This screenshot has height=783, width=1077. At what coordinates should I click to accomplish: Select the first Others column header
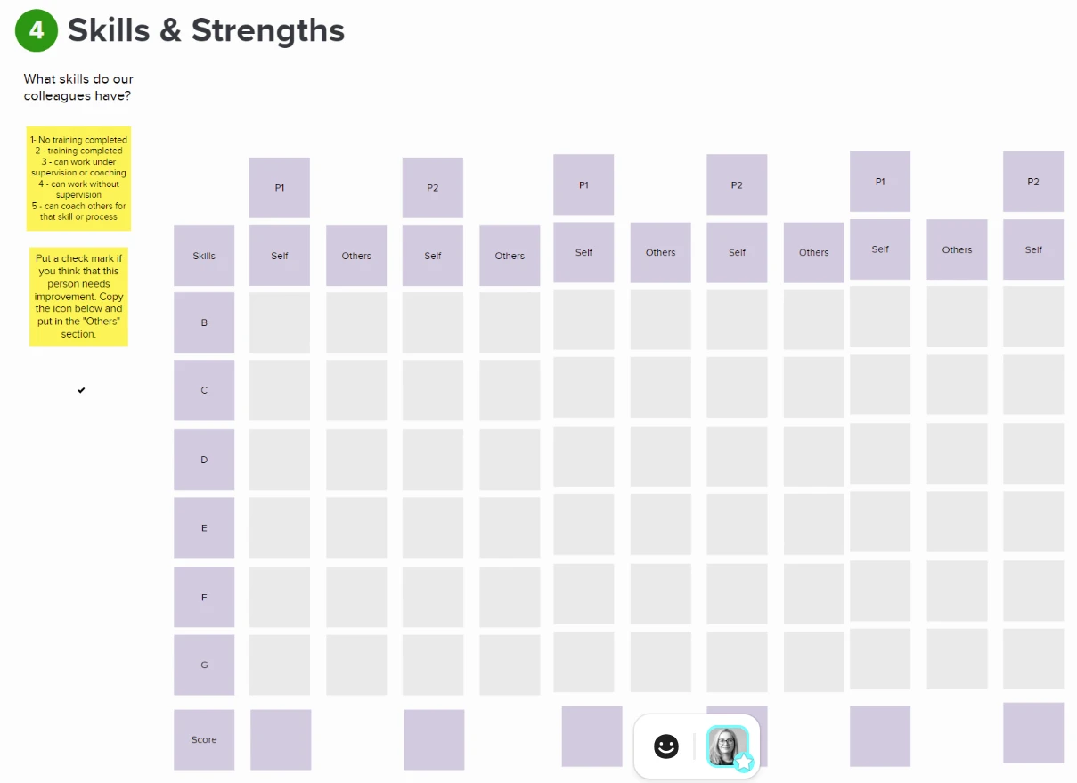click(x=356, y=256)
